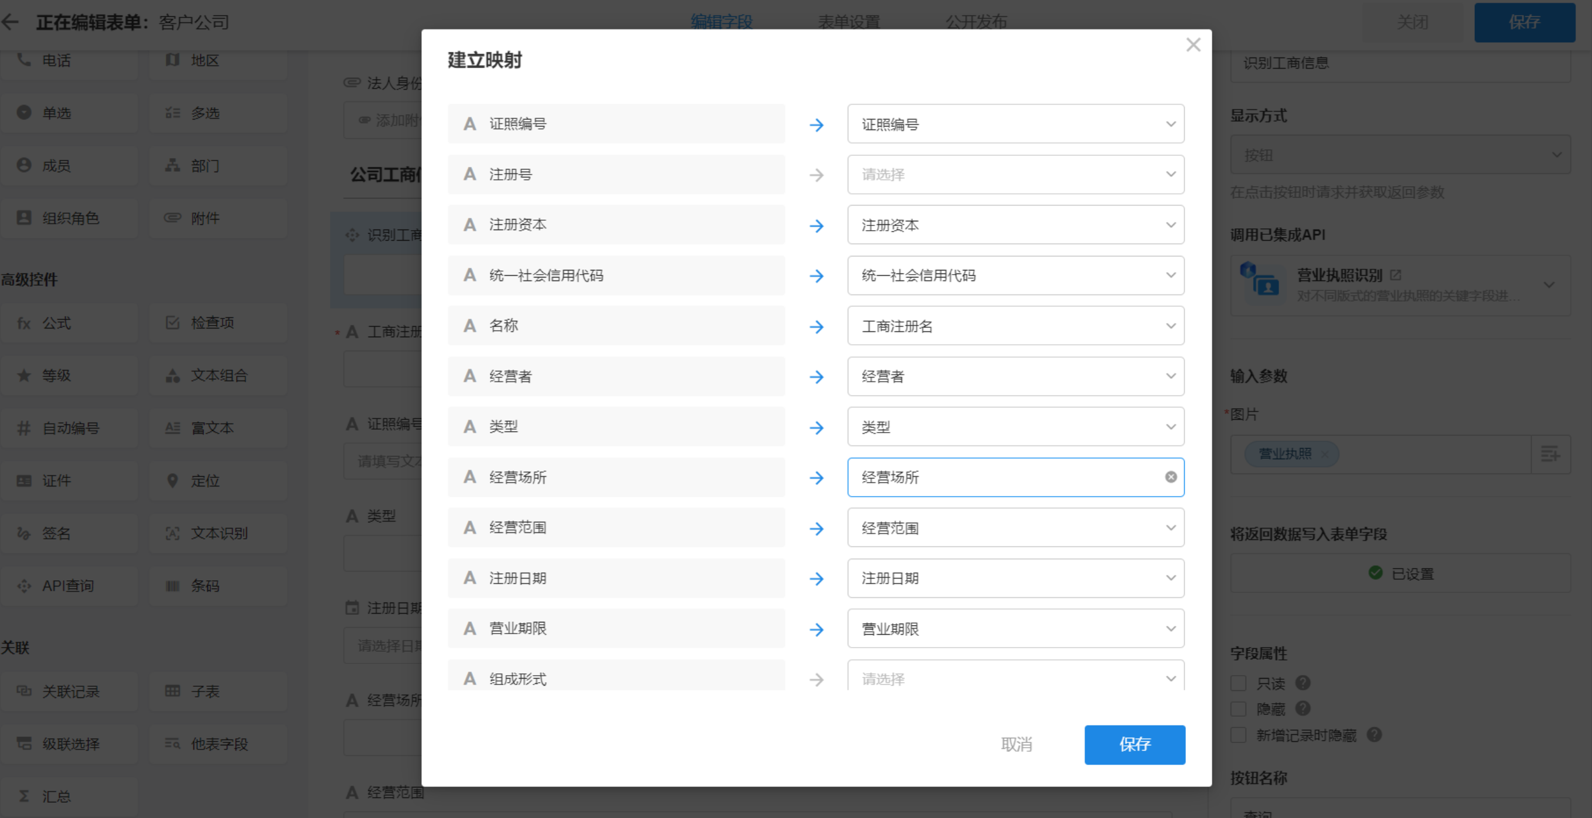Add the 汇总 control

coord(69,796)
